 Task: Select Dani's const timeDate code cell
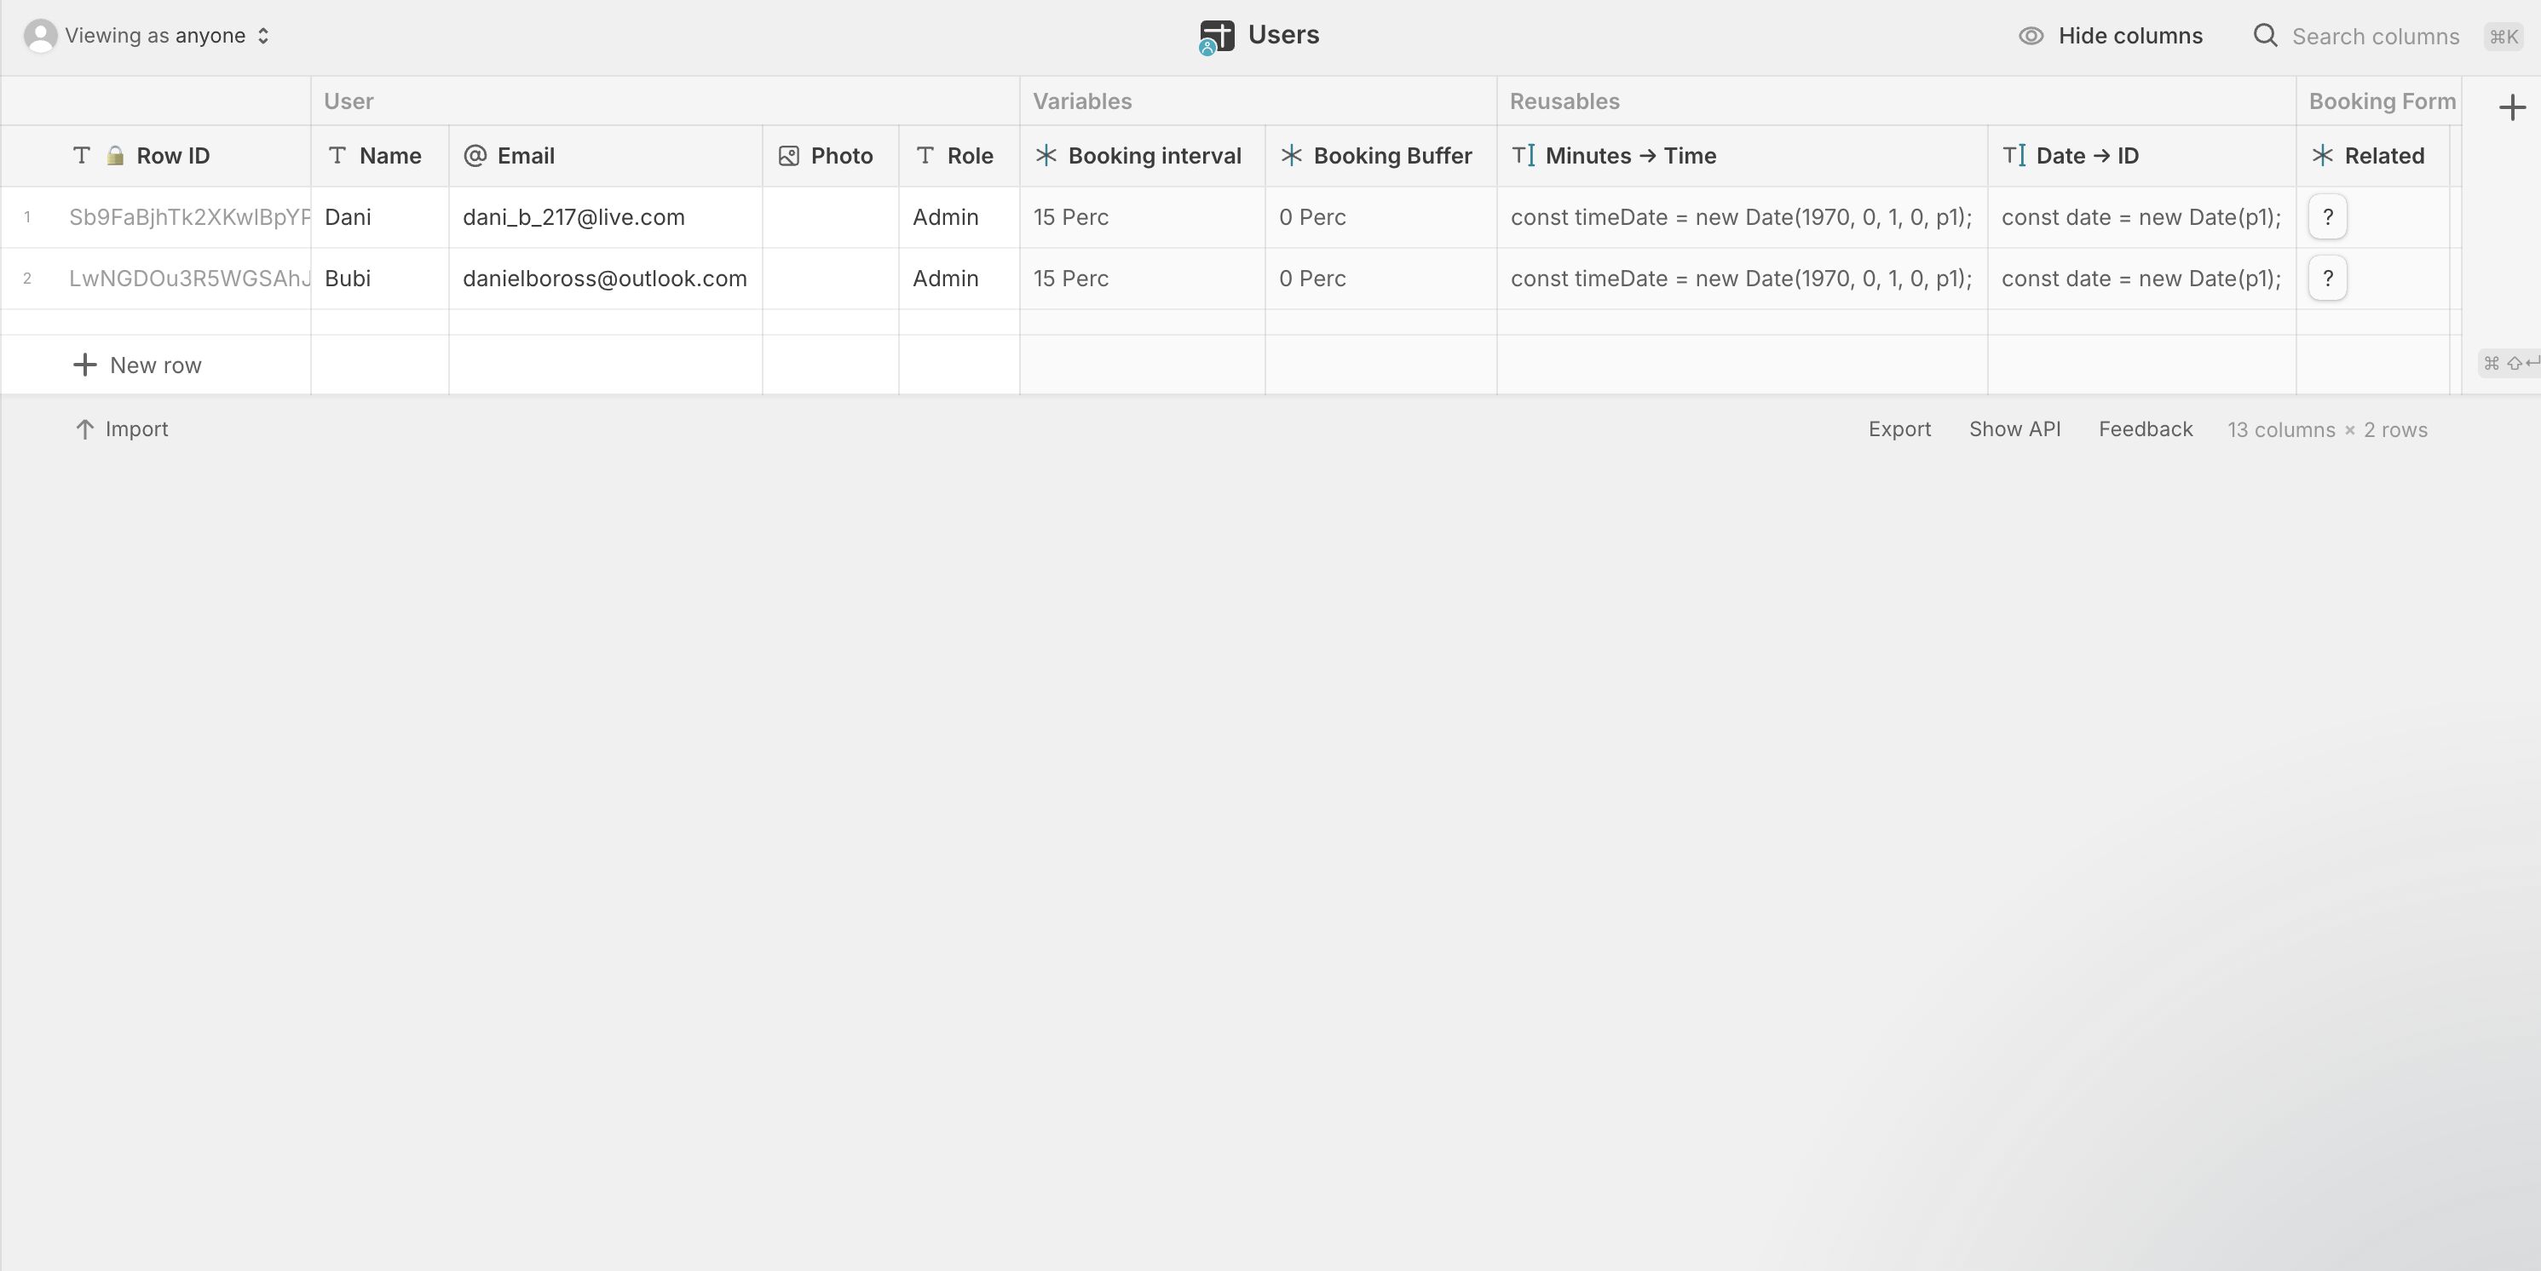coord(1742,217)
